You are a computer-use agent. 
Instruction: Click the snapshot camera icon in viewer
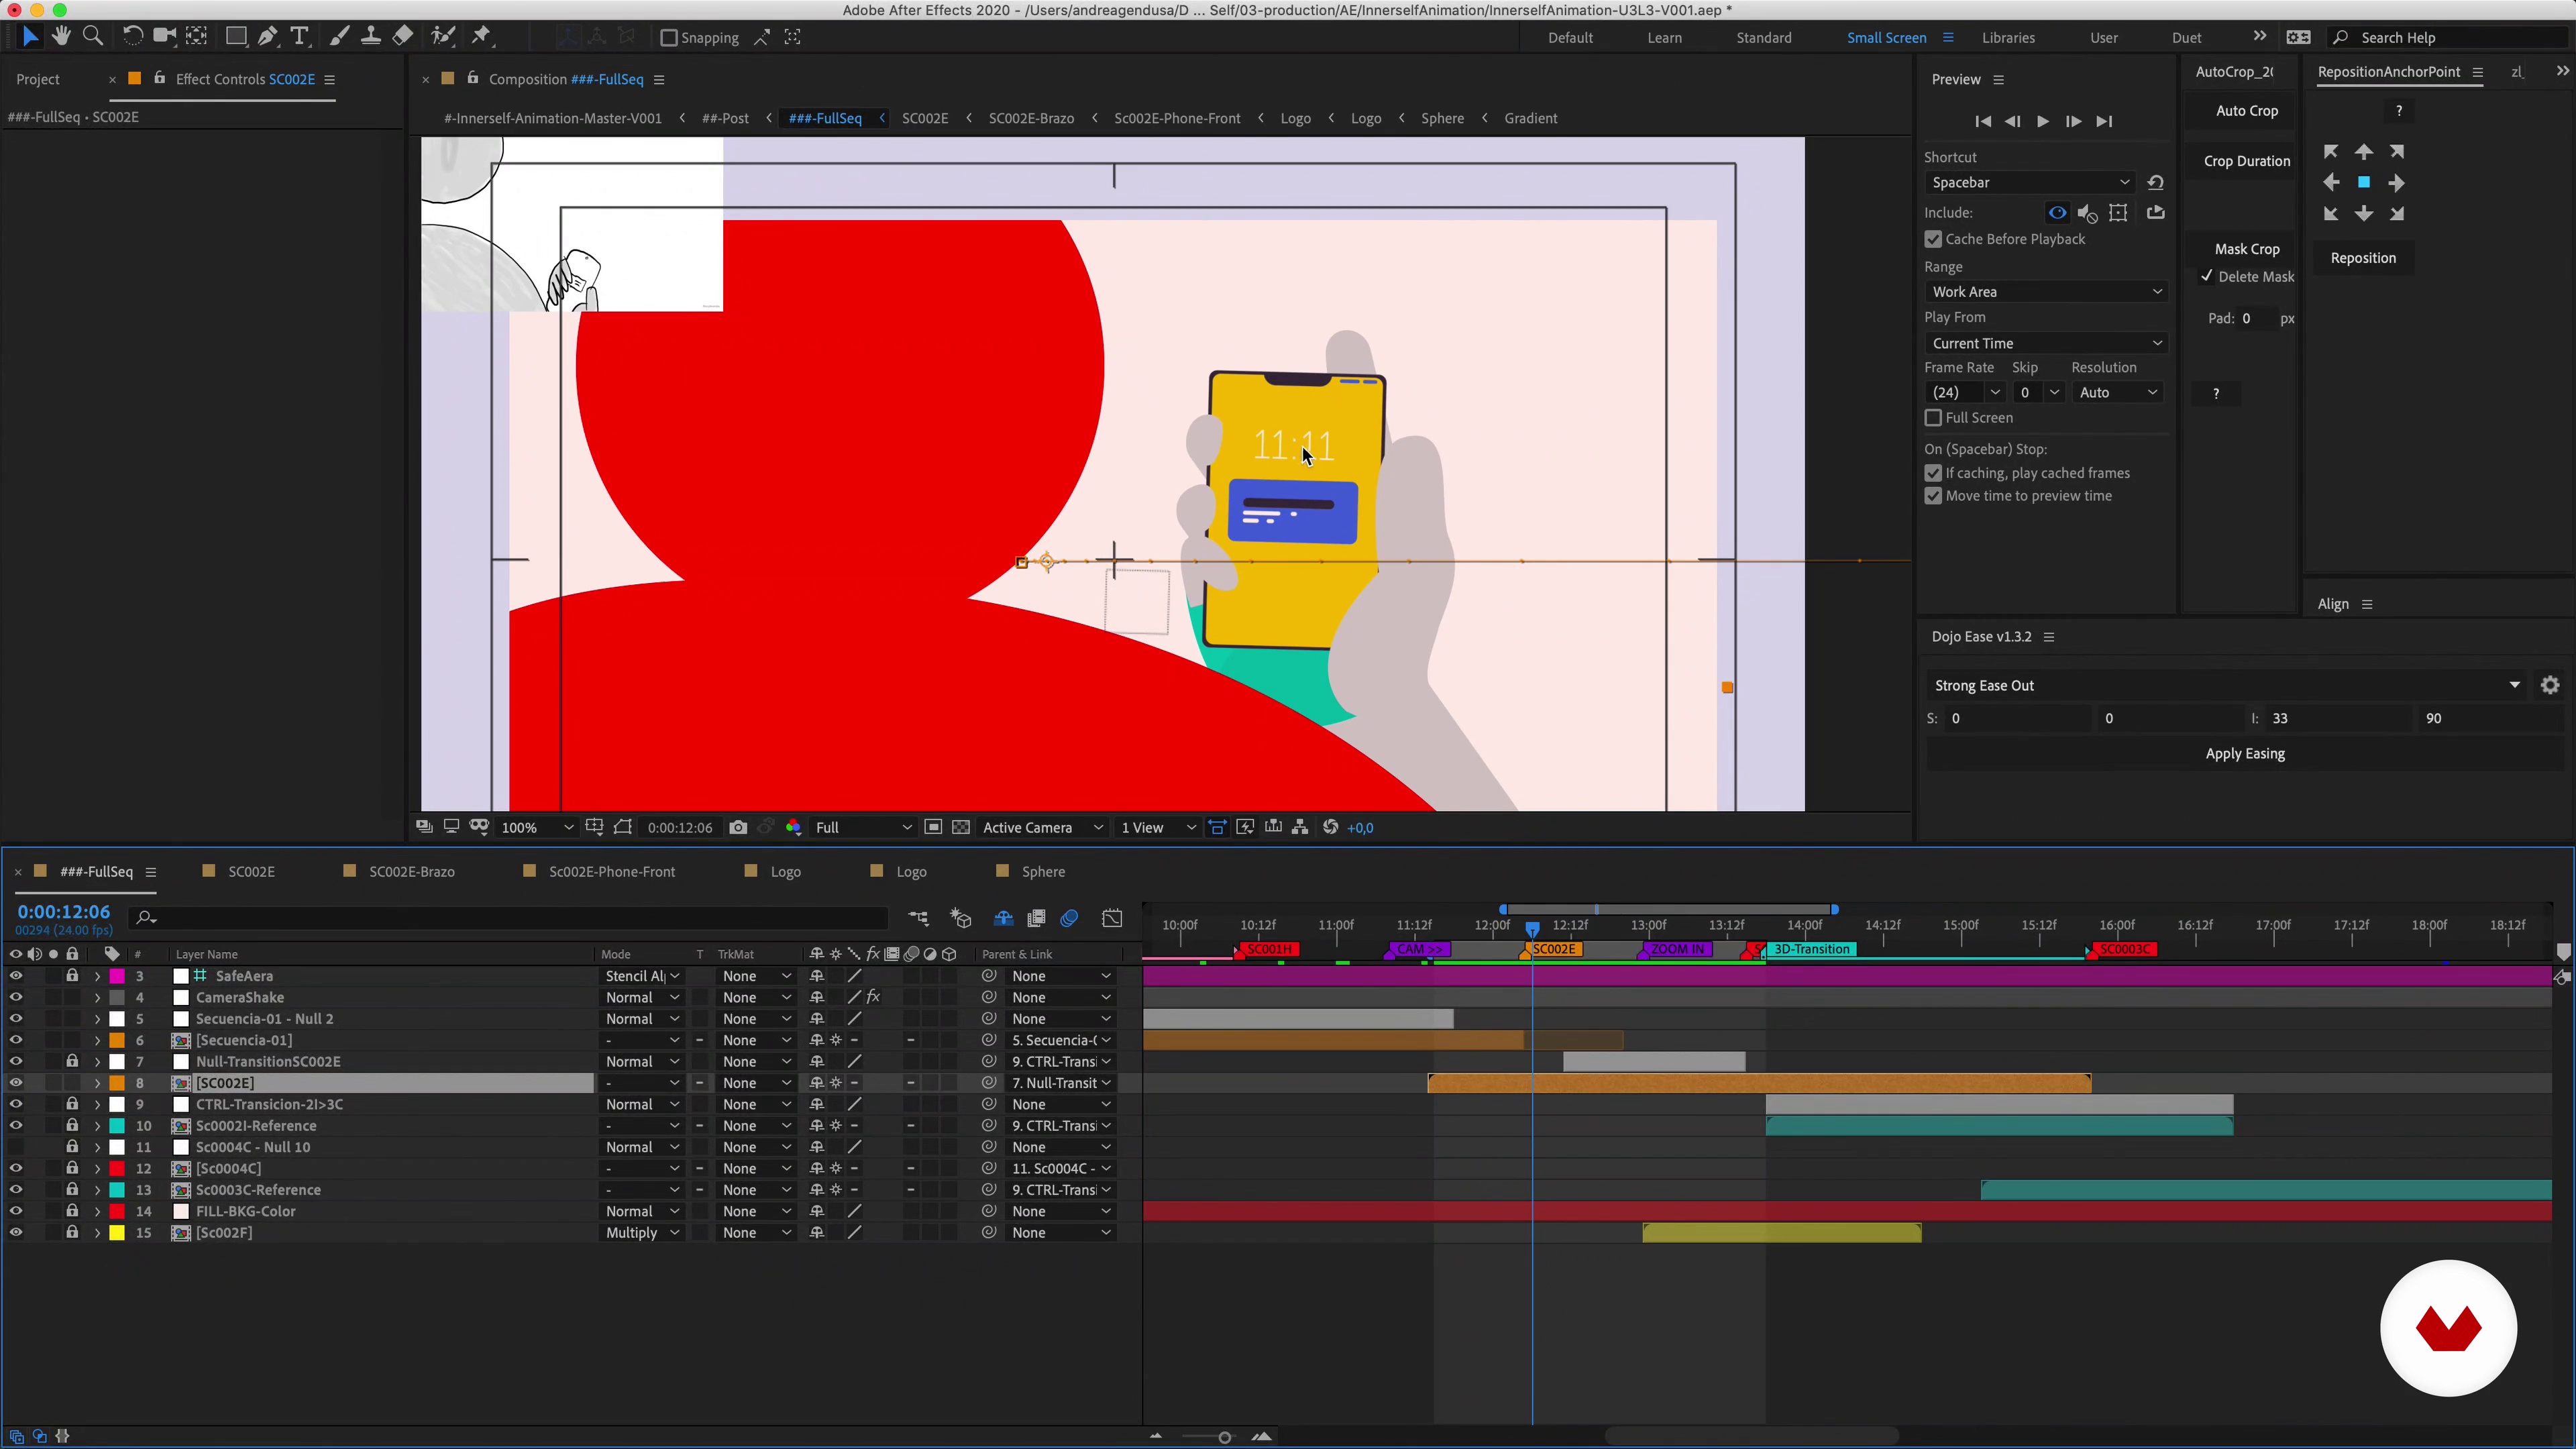pos(738,827)
